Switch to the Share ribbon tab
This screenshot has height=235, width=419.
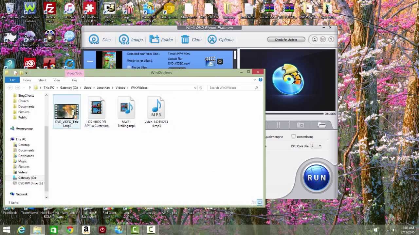click(42, 80)
